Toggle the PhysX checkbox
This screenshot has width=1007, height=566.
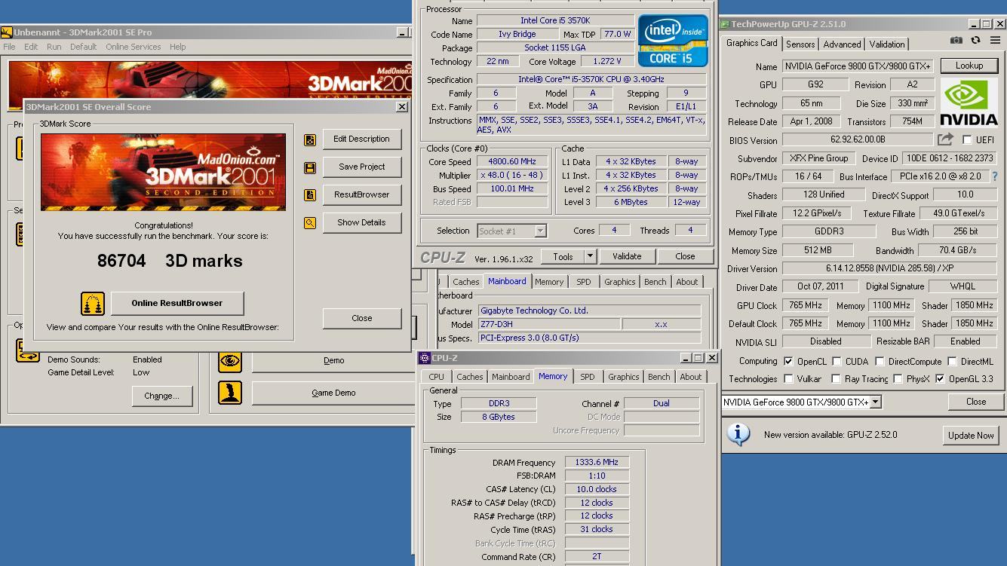[898, 379]
